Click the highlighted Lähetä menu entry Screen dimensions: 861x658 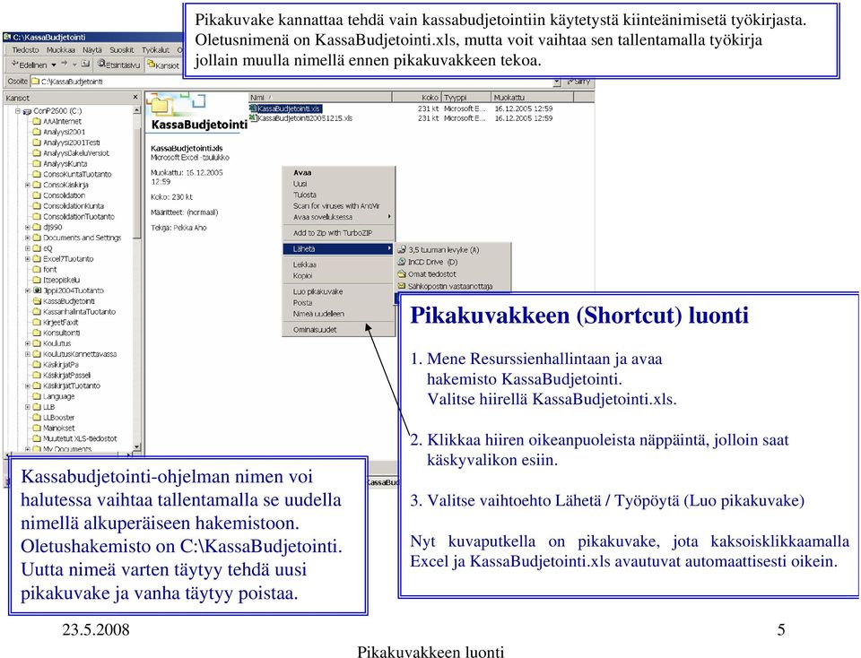338,248
